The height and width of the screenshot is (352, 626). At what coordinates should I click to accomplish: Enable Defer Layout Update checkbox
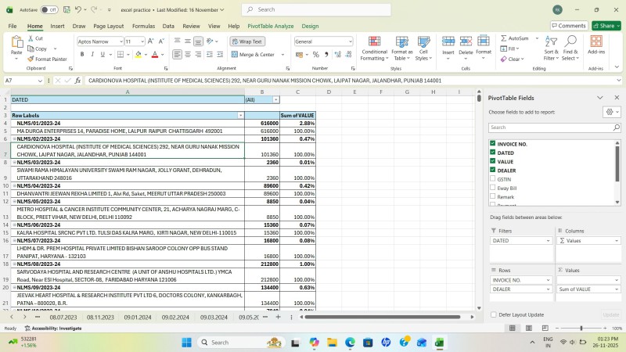[493, 314]
